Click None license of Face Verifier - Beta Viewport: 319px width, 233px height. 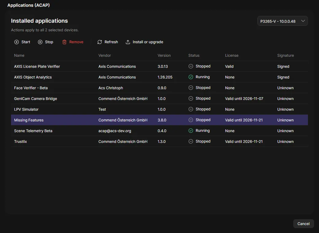230,88
